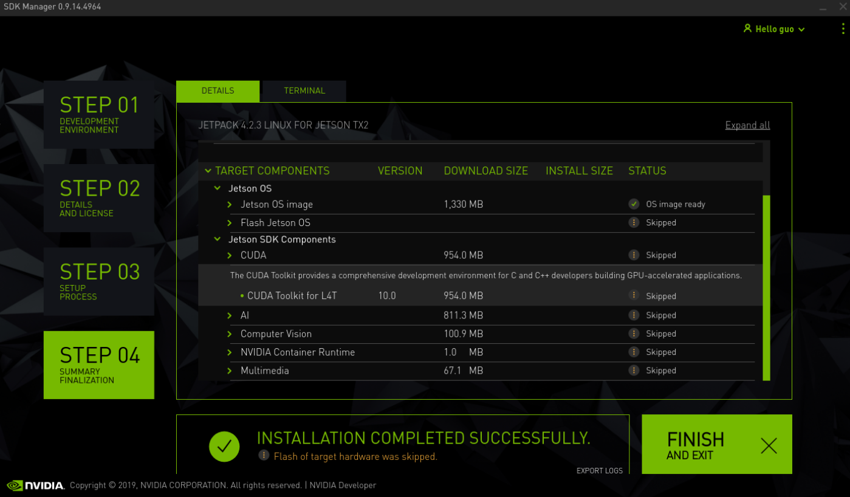
Task: Click the 'OS image ready' status text
Action: coord(676,204)
